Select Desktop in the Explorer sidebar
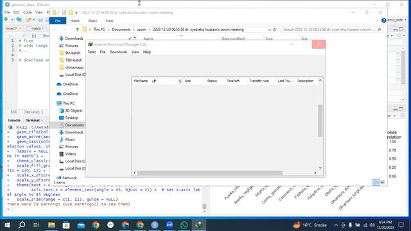Image resolution: width=411 pixels, height=231 pixels. point(69,118)
